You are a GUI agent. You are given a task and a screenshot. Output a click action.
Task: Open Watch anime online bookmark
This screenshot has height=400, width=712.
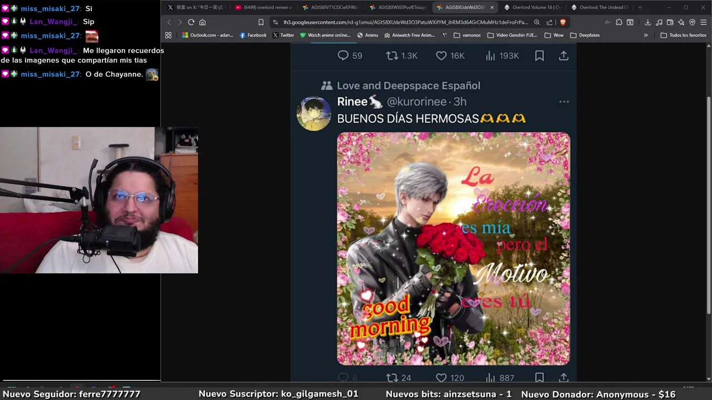click(x=325, y=35)
